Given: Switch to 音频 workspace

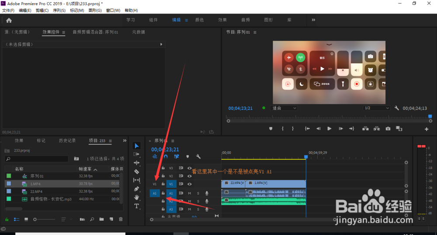Looking at the screenshot, I should tap(245, 20).
